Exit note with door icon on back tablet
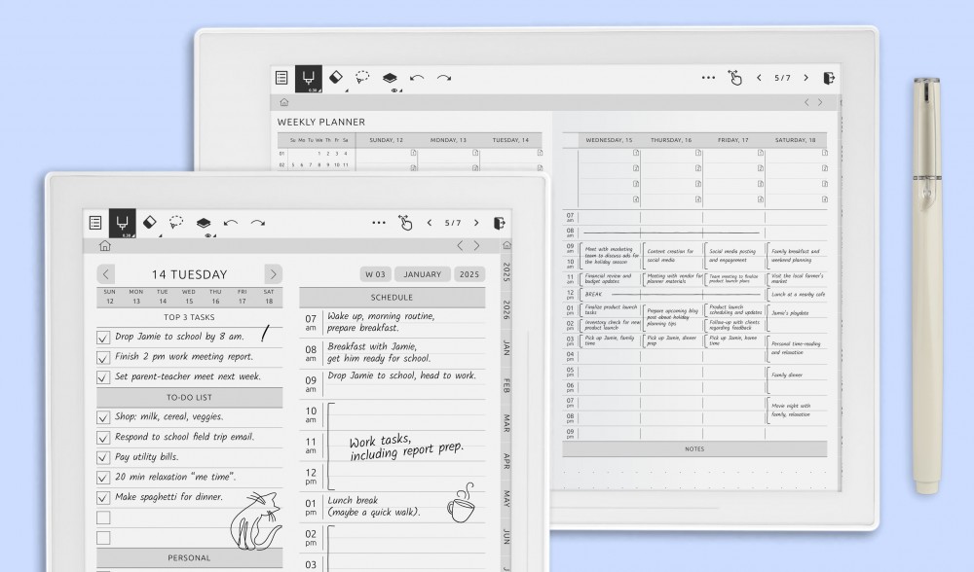 (829, 78)
